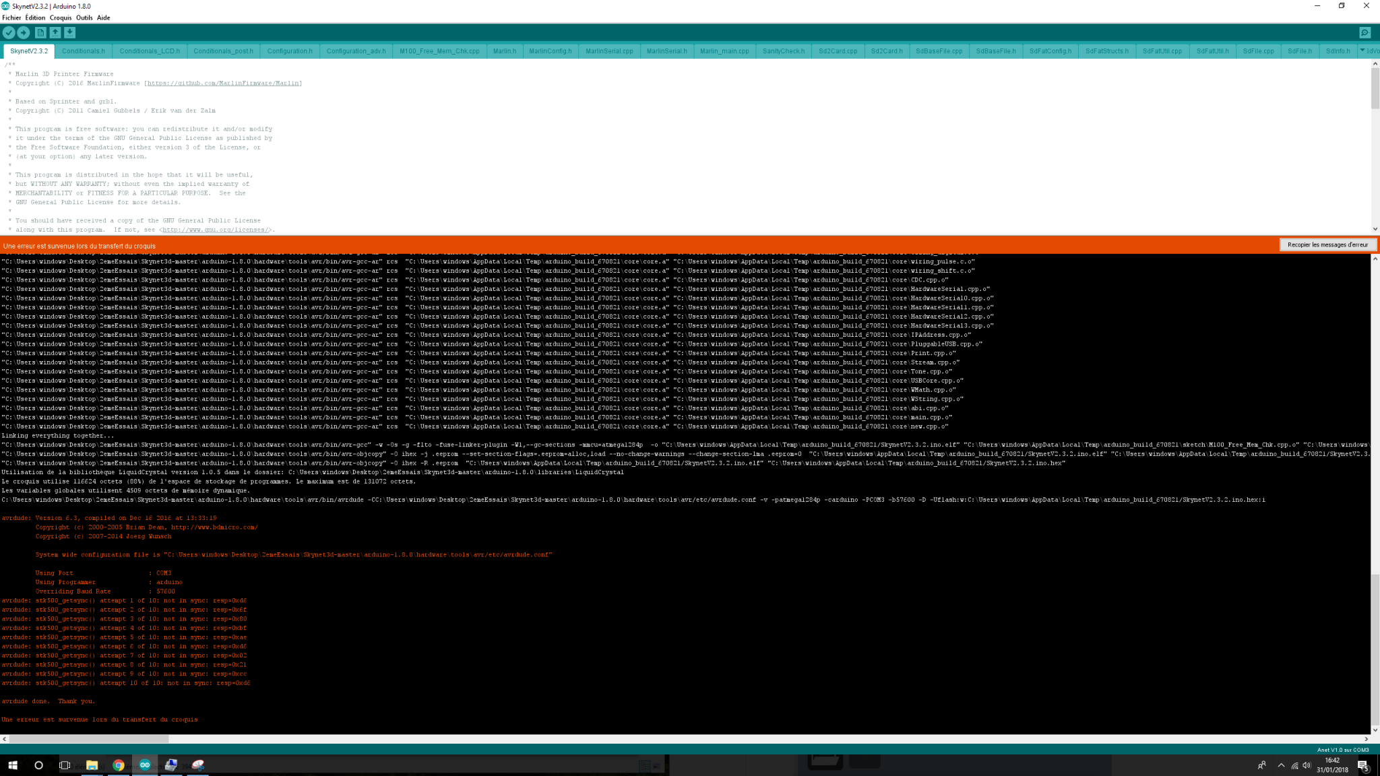1380x776 pixels.
Task: Click the Save sketch down-arrow icon
Action: (x=70, y=32)
